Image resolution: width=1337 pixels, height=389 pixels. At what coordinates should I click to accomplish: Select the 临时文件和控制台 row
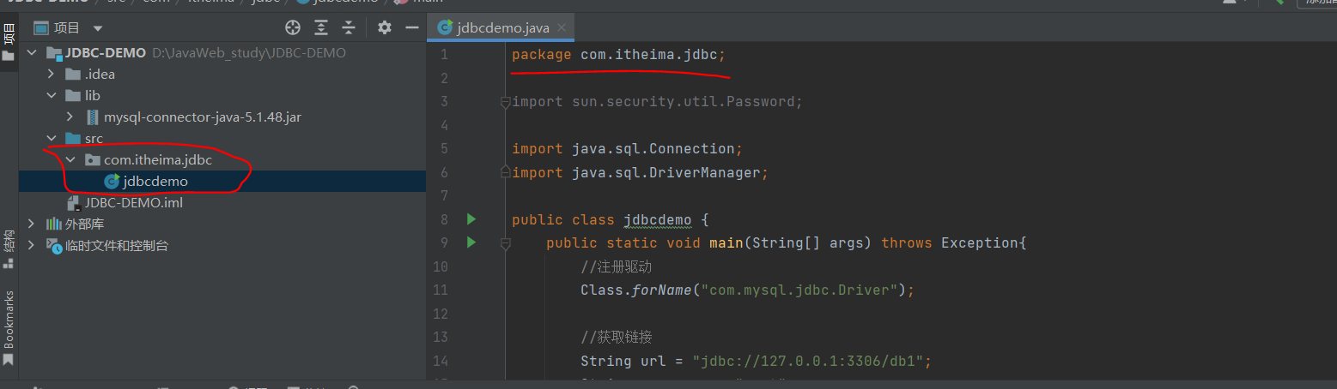(222, 246)
